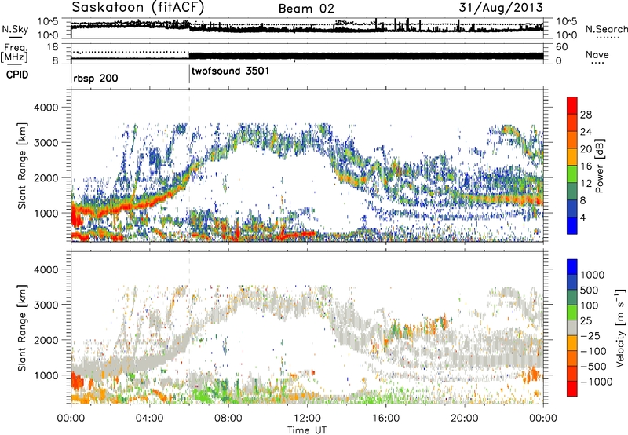Click the '-1000' tick on the Velocity scale
Screen dimensions: 628x435
[596, 382]
